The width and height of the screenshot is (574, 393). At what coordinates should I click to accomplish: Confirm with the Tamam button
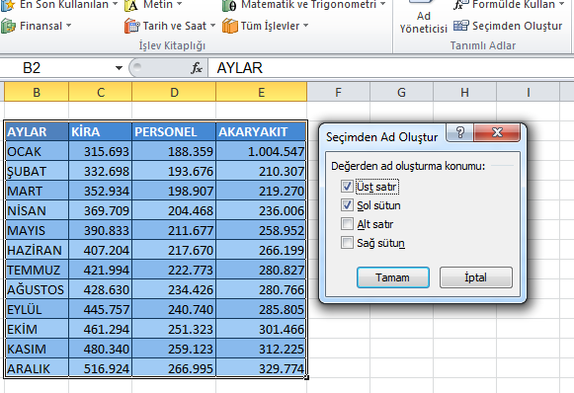pyautogui.click(x=393, y=277)
